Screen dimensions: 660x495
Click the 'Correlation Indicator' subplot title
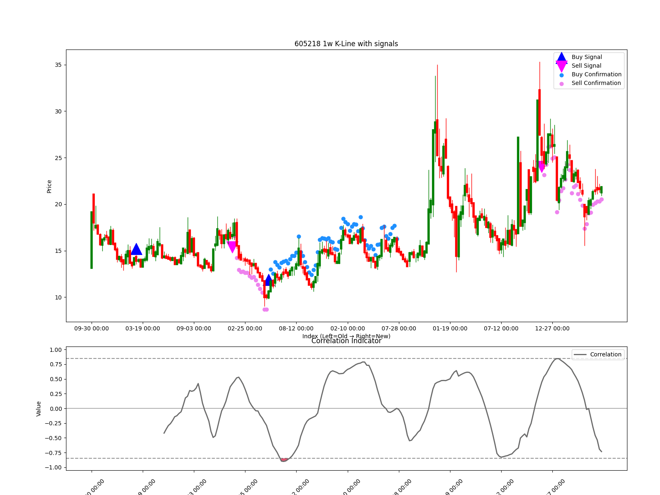click(346, 341)
